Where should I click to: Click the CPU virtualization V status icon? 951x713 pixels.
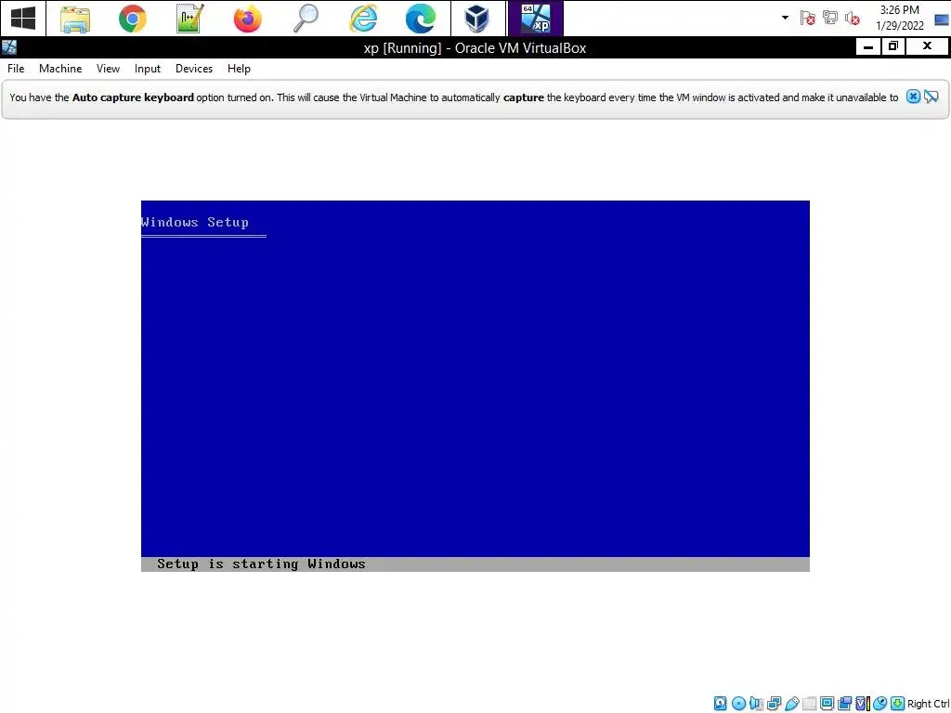(x=863, y=704)
